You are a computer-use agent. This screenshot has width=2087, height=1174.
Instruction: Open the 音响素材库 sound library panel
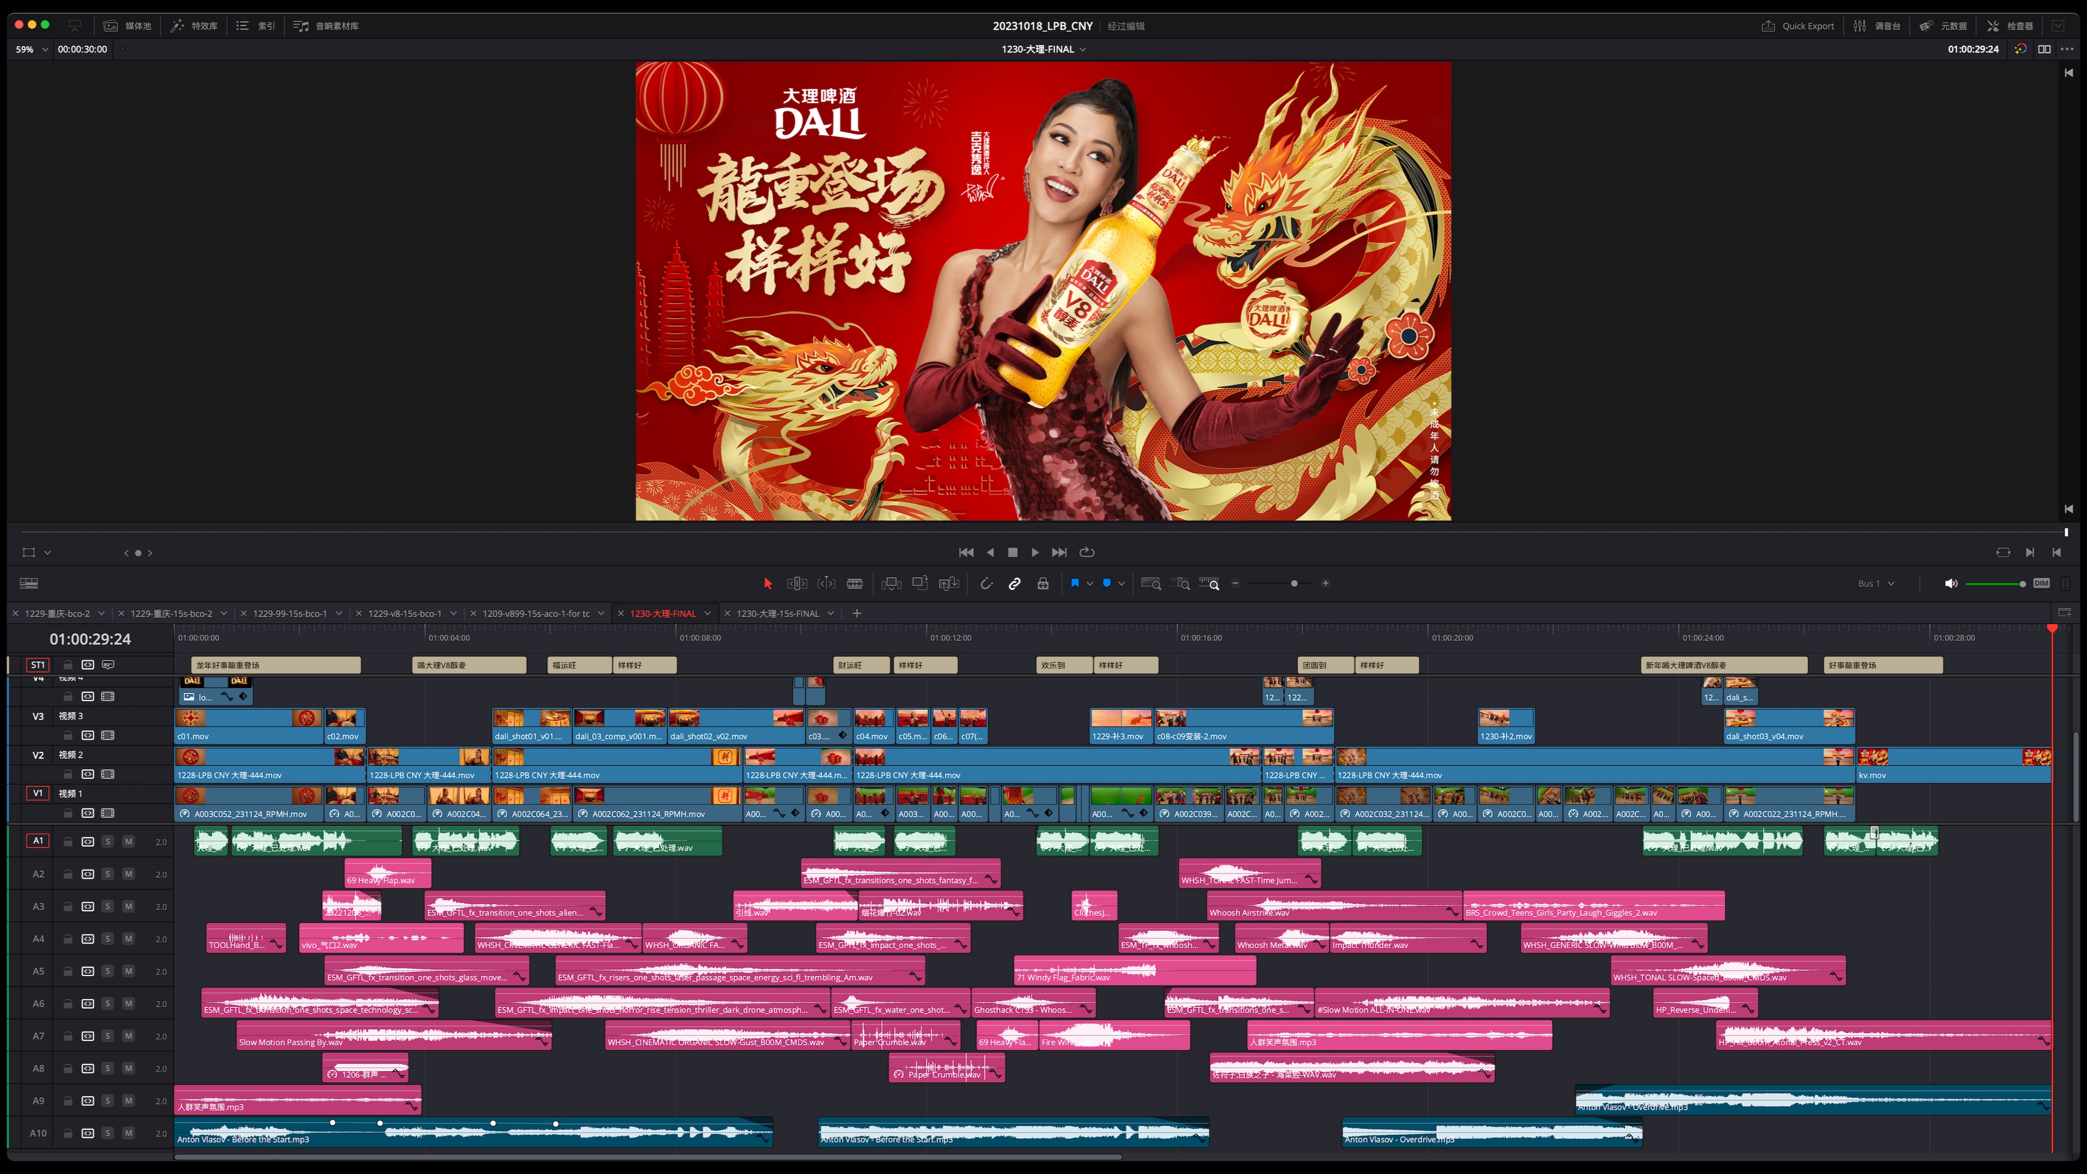[x=326, y=26]
